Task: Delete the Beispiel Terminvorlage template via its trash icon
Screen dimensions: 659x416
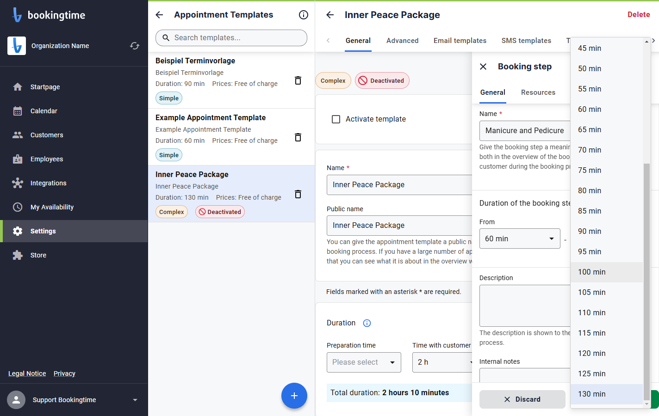Action: point(298,80)
